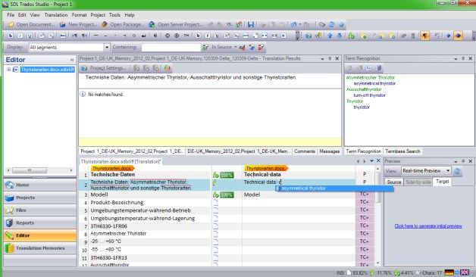Click the Open Package toolbar button
Image resolution: width=476 pixels, height=277 pixels.
(122, 24)
